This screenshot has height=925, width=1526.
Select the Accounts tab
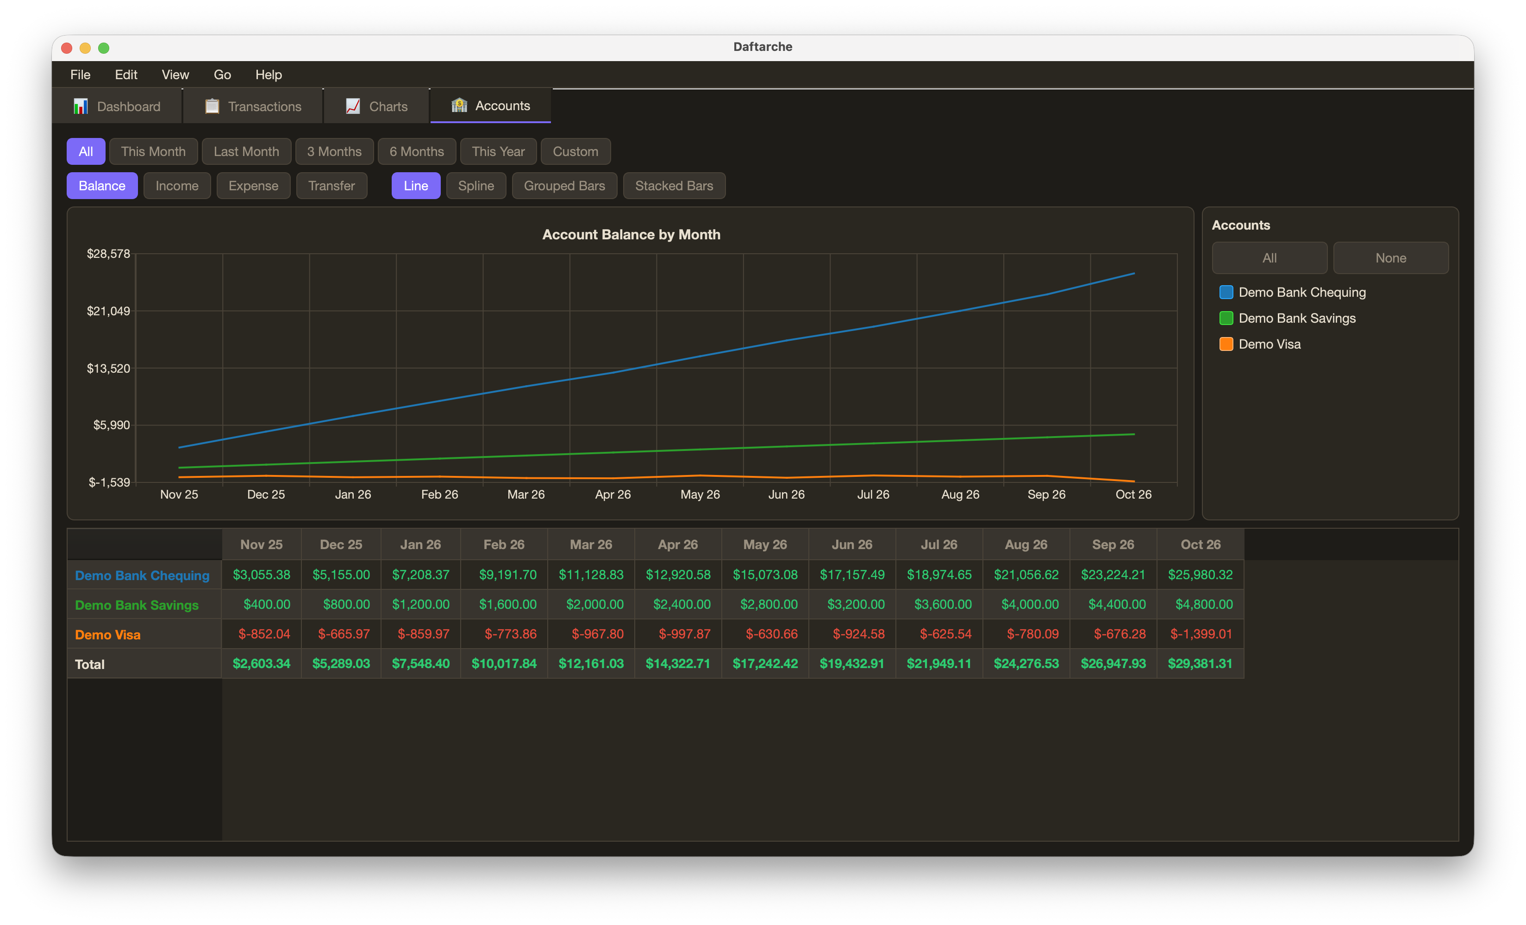click(x=490, y=106)
